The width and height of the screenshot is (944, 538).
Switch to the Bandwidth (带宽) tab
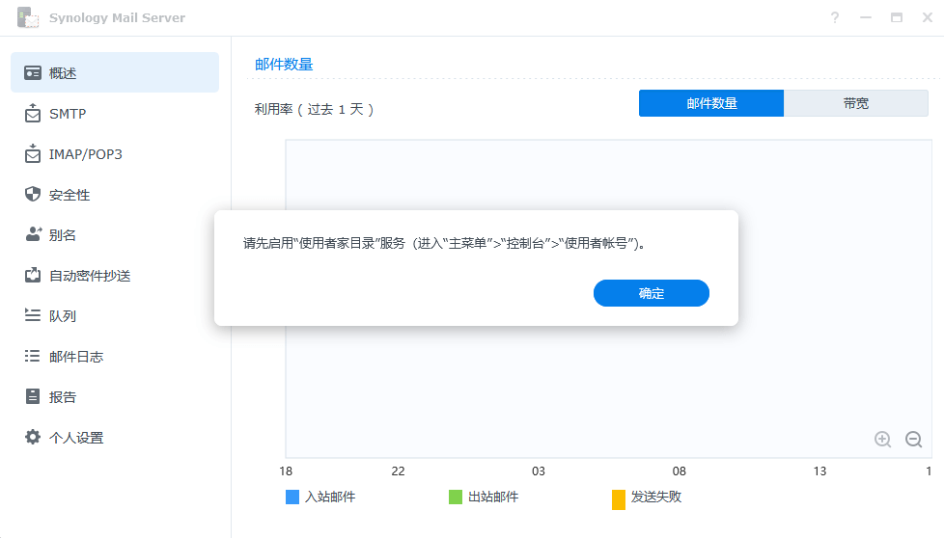pos(855,103)
